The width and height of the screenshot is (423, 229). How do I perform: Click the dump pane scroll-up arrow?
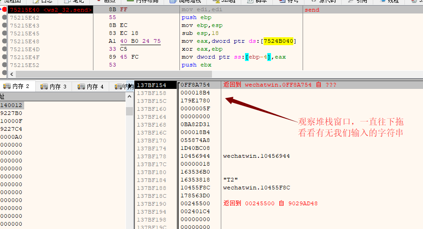130,97
